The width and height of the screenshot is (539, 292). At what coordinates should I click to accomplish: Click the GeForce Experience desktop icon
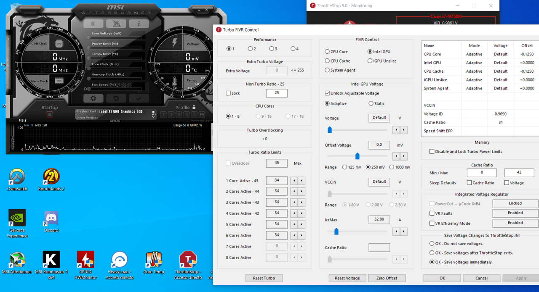(17, 224)
